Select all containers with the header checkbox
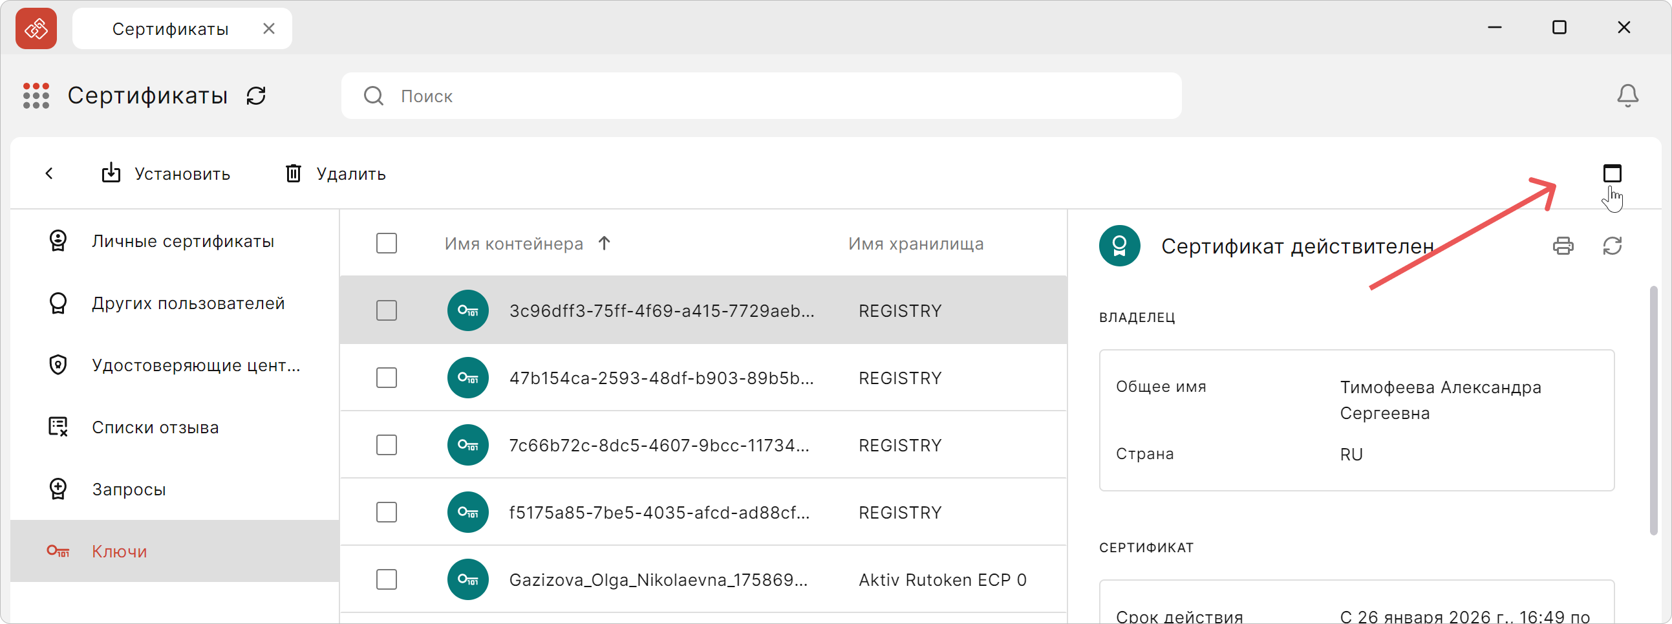Image resolution: width=1672 pixels, height=624 pixels. click(386, 243)
